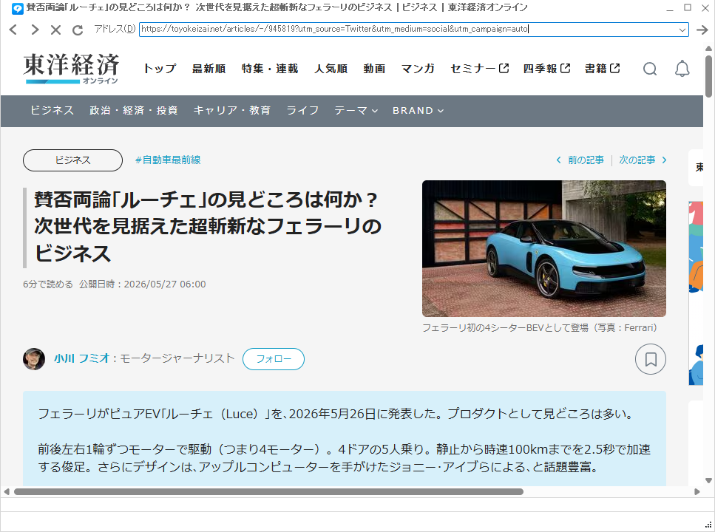Click the browser forward arrow icon
The height and width of the screenshot is (532, 715).
pos(35,30)
